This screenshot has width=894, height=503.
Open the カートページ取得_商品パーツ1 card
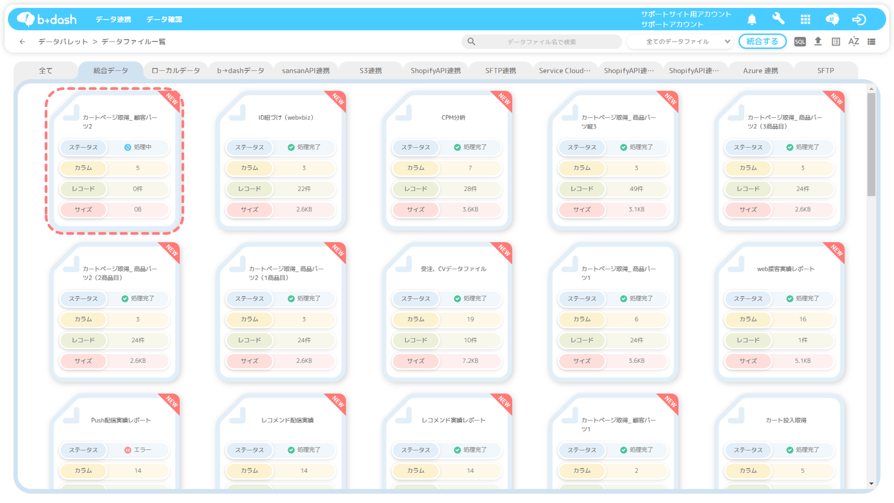pos(613,312)
